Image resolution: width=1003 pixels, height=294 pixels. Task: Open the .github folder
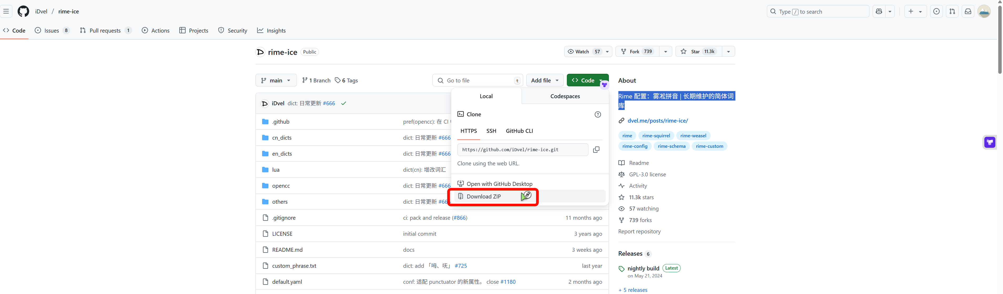280,122
